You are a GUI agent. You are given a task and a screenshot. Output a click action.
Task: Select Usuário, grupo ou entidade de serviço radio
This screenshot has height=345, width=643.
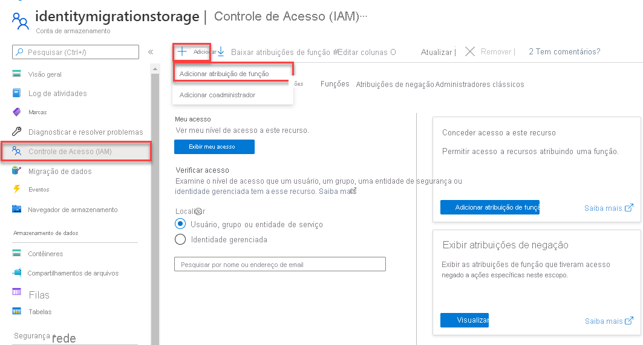pyautogui.click(x=180, y=224)
